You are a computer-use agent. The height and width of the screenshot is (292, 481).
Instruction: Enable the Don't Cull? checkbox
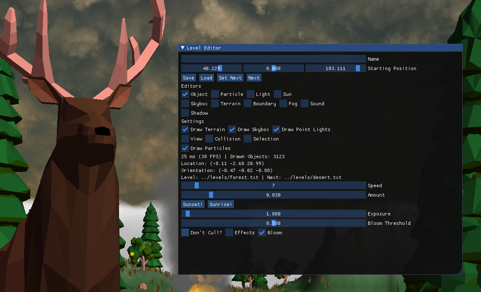[x=185, y=233]
